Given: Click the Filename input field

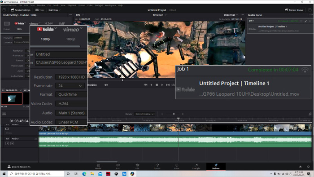Looking at the screenshot, I should 22,38.
